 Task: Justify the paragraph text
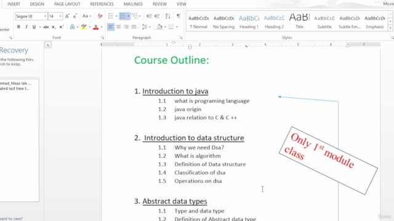click(134, 27)
